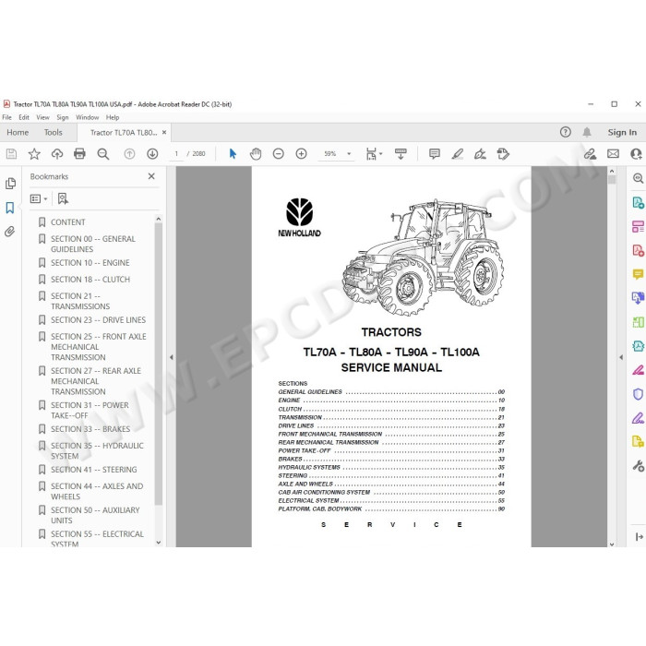Viewport: 646px width, 646px height.
Task: Open the File menu
Action: coord(7,117)
